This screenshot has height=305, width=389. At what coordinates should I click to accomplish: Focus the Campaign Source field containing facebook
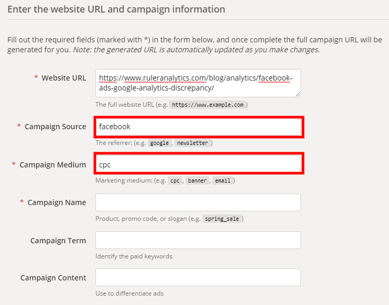(x=198, y=127)
